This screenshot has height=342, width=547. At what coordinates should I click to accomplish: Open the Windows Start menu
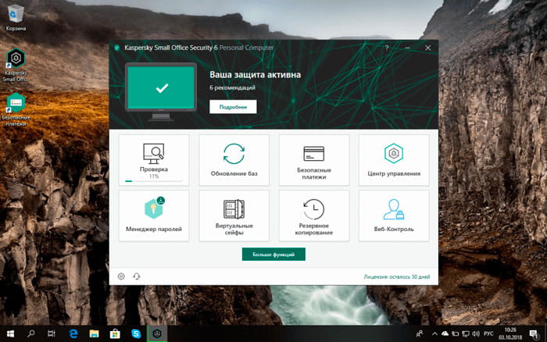[10, 333]
